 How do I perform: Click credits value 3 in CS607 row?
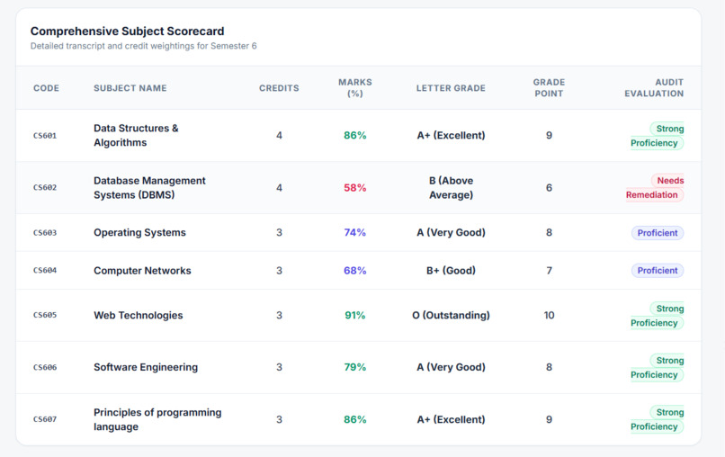279,419
